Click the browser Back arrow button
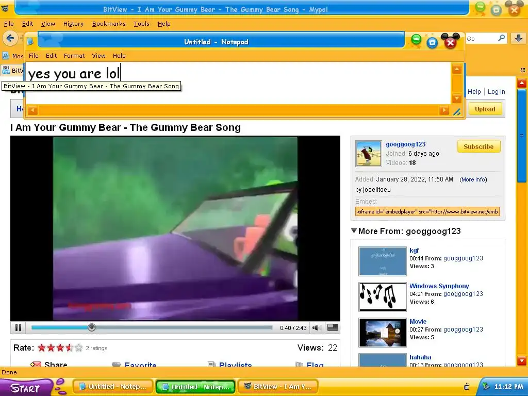The height and width of the screenshot is (396, 528). pos(10,38)
